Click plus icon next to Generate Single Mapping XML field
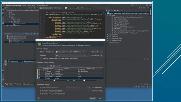This screenshot has width=181, height=102. pyautogui.click(x=90, y=91)
